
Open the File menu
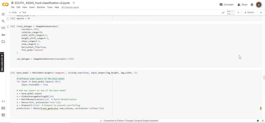[x=13, y=7]
